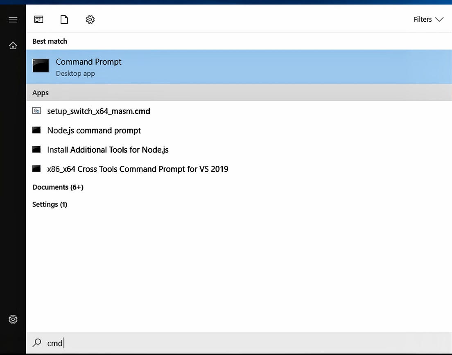Select the Home icon in the sidebar
The height and width of the screenshot is (355, 452).
tap(13, 45)
